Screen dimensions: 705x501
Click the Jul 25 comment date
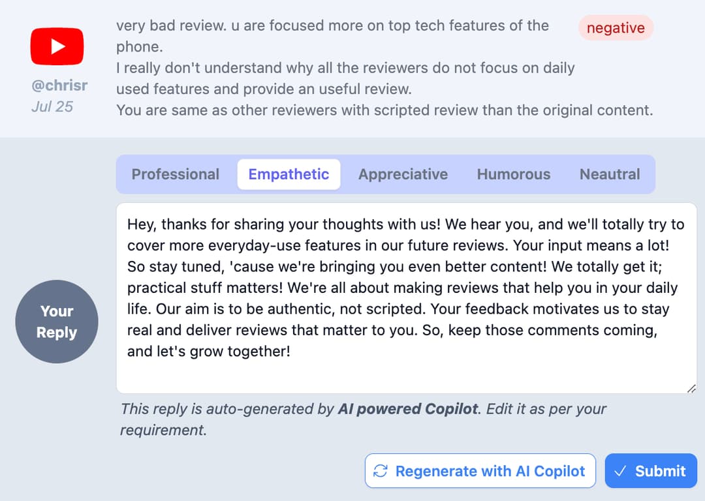click(52, 106)
